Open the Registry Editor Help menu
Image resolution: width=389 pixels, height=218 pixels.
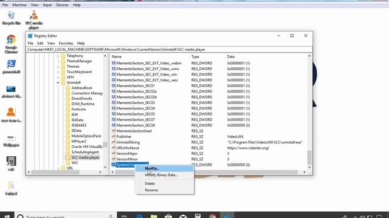(81, 43)
